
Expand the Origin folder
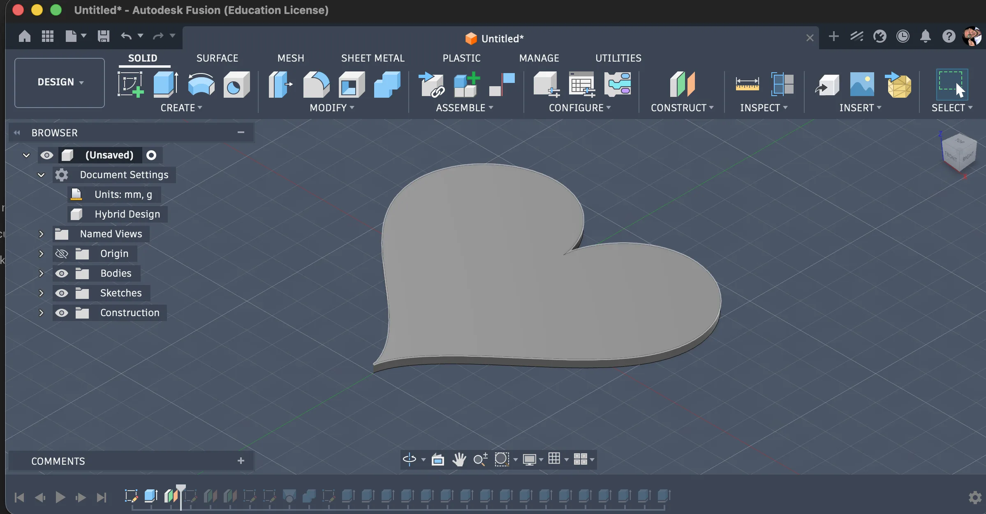point(41,254)
